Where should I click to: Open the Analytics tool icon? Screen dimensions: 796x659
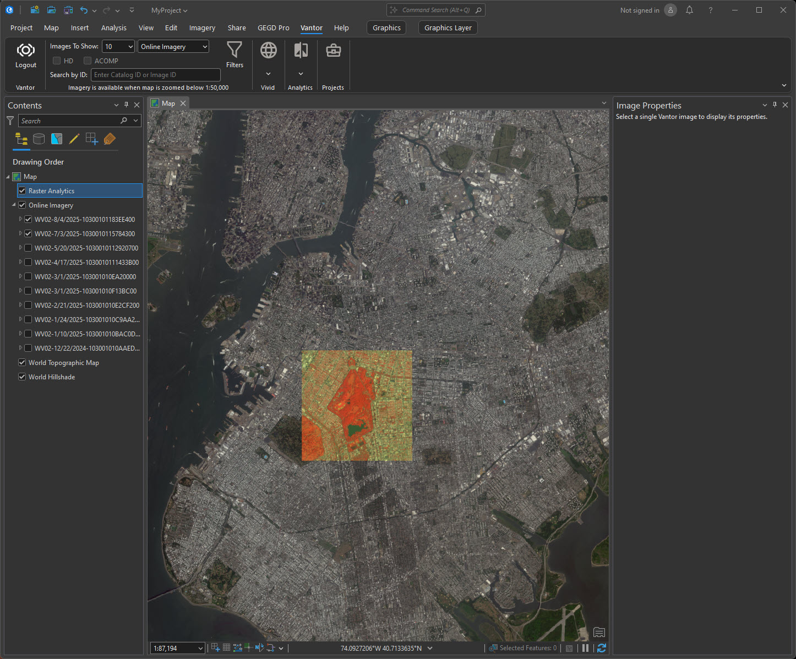point(301,51)
